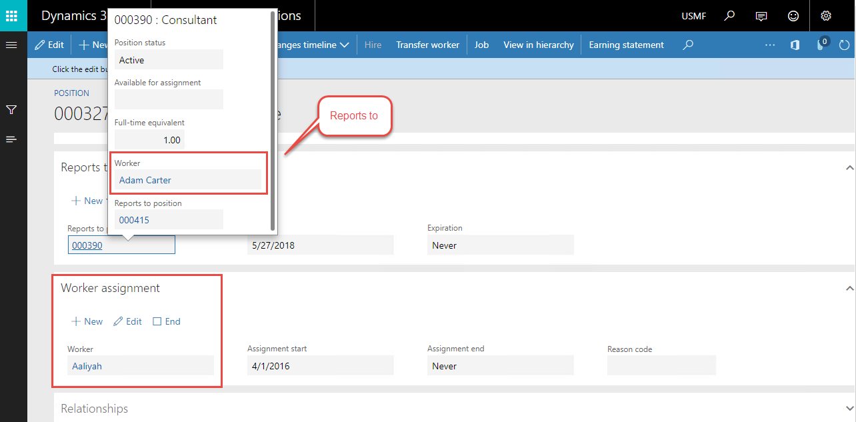Open the Job menu item

(481, 45)
